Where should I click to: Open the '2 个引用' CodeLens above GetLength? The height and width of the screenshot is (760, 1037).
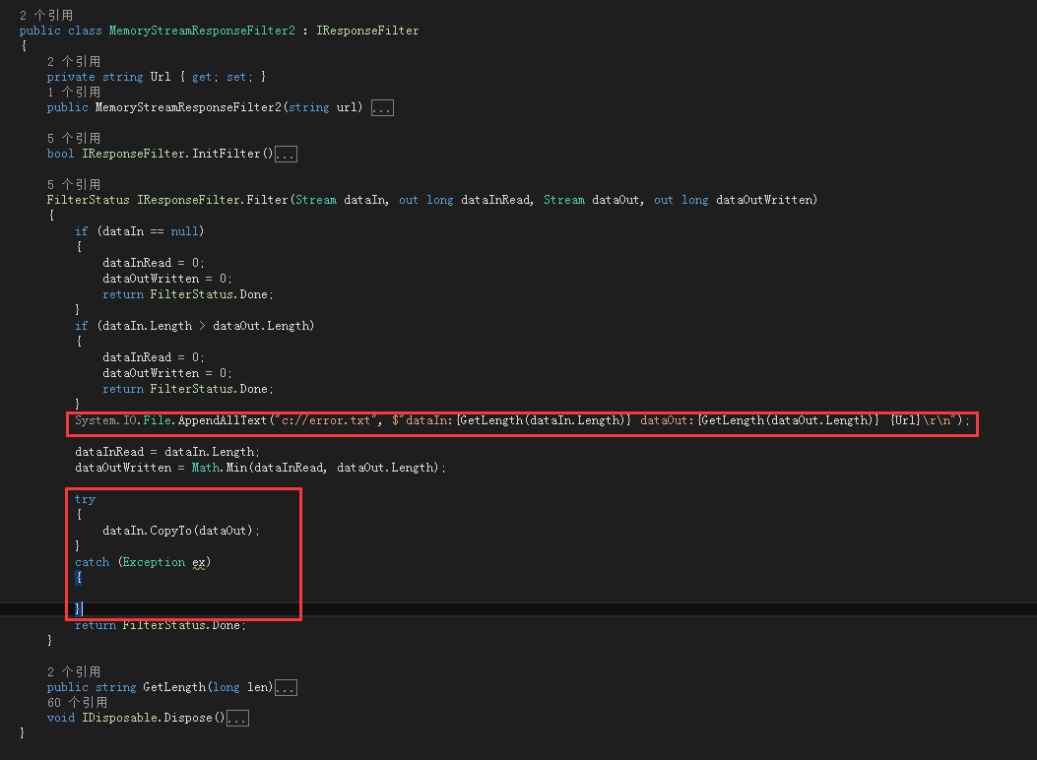[74, 671]
